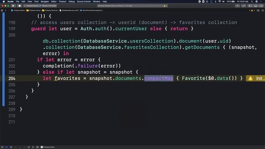The height and width of the screenshot is (149, 265).
Task: Open the File menu
Action: (x=17, y=2)
